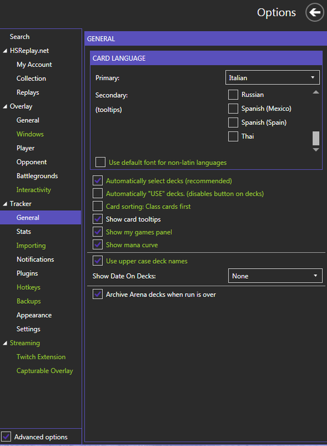Image resolution: width=327 pixels, height=446 pixels.
Task: Click the secondary language list scrollbar thumb
Action: [x=316, y=138]
